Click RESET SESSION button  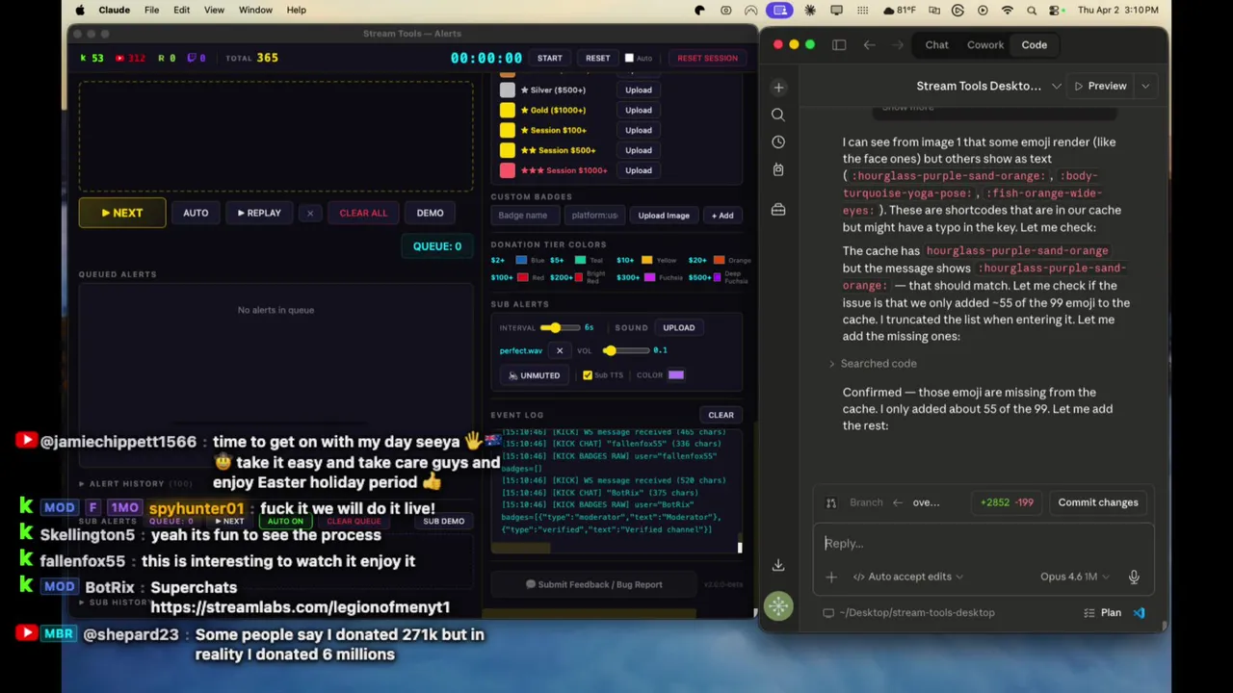707,58
